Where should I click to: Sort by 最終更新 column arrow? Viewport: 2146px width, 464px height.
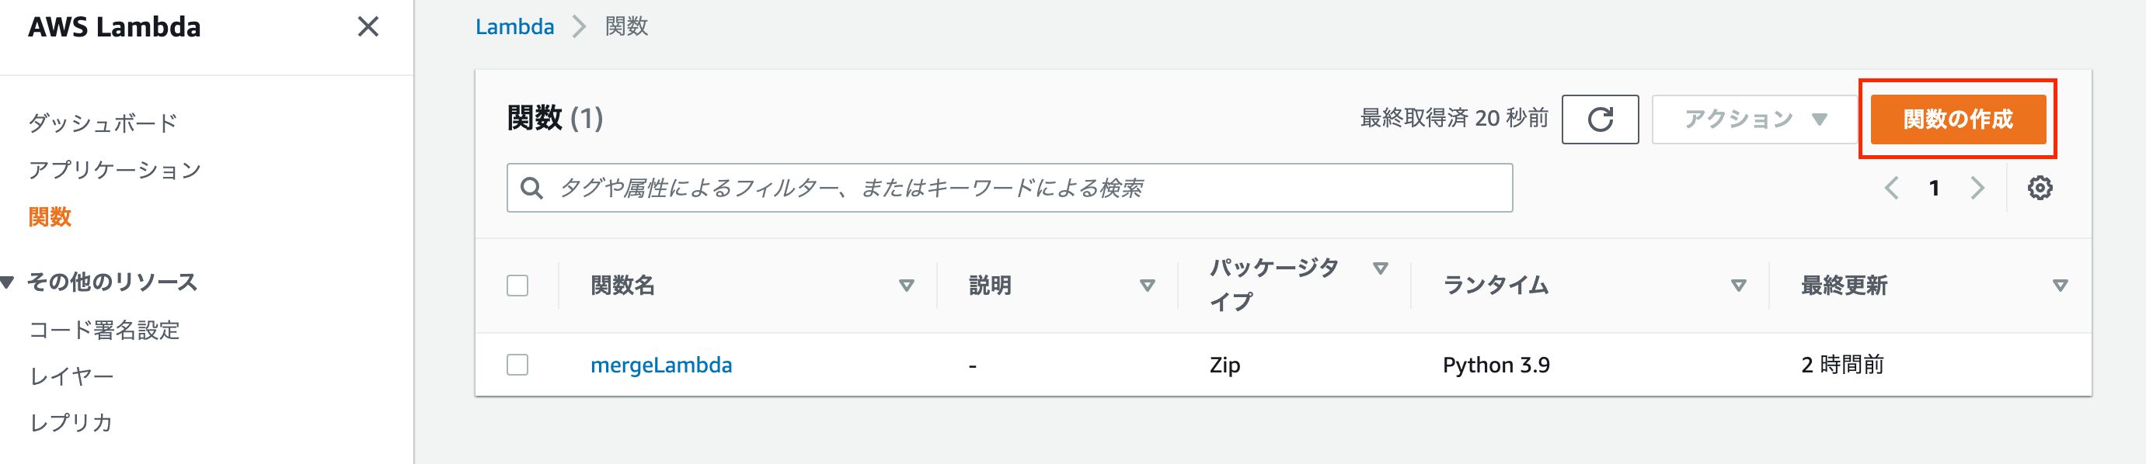point(2061,286)
